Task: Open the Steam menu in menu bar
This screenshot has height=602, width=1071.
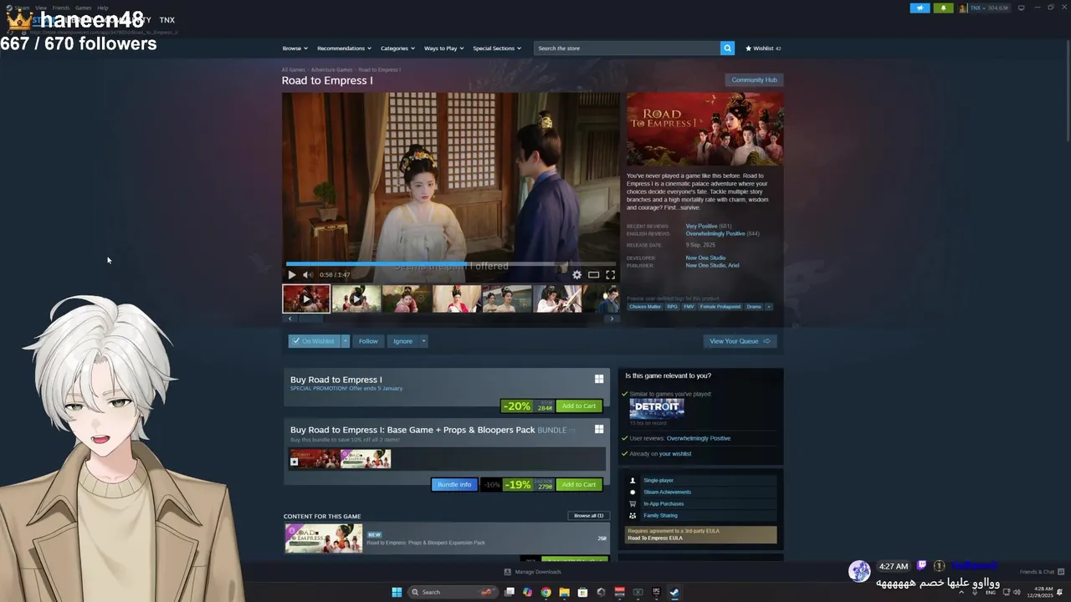Action: pos(22,8)
